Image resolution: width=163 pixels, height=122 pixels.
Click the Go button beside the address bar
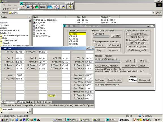pyautogui.click(x=159, y=13)
